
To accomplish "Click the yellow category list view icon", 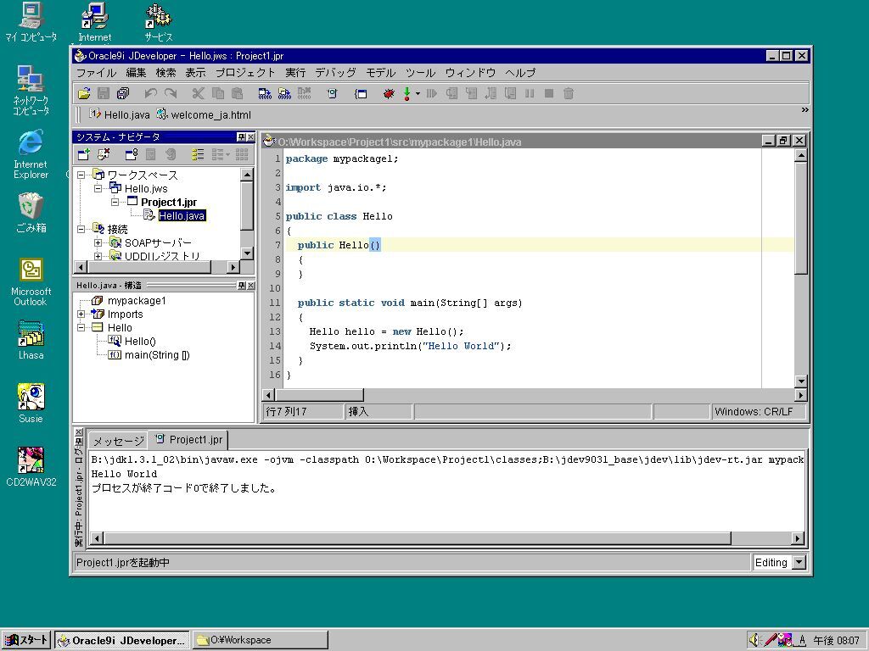I will (198, 154).
